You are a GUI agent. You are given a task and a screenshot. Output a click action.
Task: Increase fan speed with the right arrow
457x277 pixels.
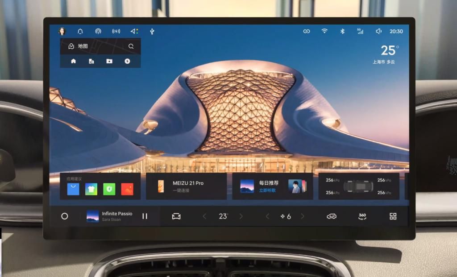[x=303, y=216]
